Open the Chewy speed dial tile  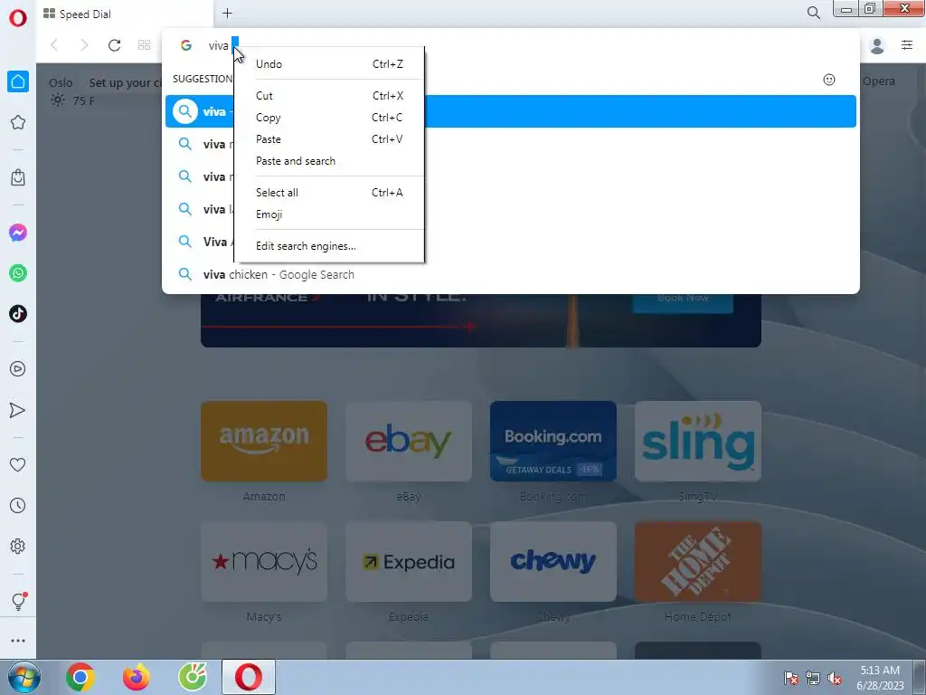(x=553, y=561)
